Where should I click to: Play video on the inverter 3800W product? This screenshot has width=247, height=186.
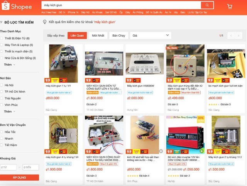point(201,151)
